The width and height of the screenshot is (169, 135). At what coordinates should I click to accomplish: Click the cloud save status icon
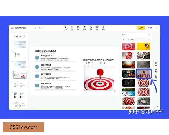pyautogui.click(x=35, y=28)
